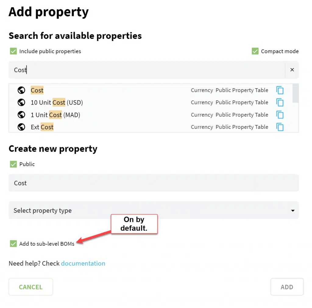Click the globe icon beside Ext Cost

tap(21, 127)
